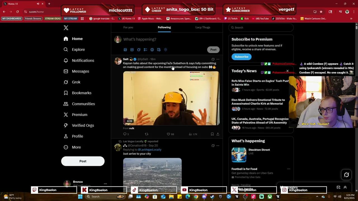Open Windows Start menu
This screenshot has height=201, width=358.
pyautogui.click(x=80, y=197)
